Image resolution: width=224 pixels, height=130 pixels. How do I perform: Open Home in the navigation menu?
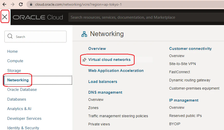(12, 51)
